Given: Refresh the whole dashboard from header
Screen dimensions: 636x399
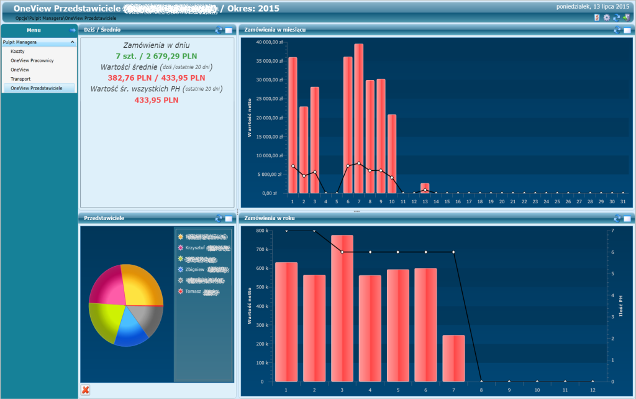Looking at the screenshot, I should tap(617, 17).
